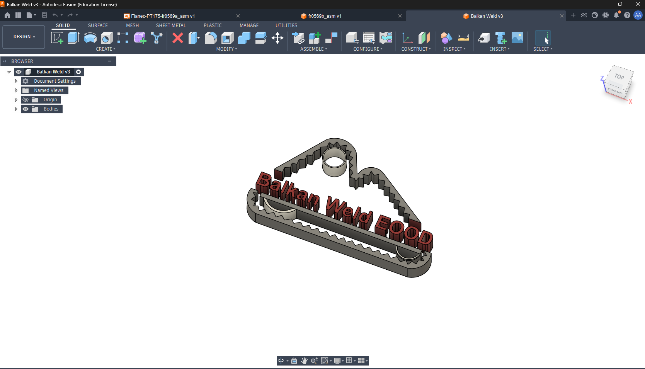Open the Change Parameters table icon
This screenshot has width=645, height=369.
click(369, 38)
